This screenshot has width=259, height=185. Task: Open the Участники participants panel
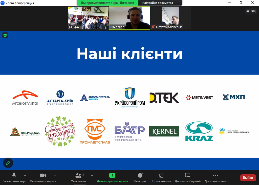[78, 178]
